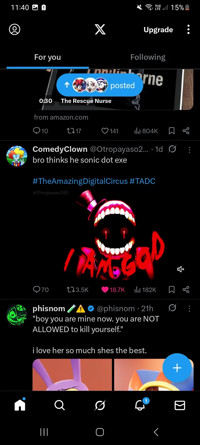Bookmark ComedyClown's I AM GOD post
Image resolution: width=200 pixels, height=445 pixels.
coord(172,290)
